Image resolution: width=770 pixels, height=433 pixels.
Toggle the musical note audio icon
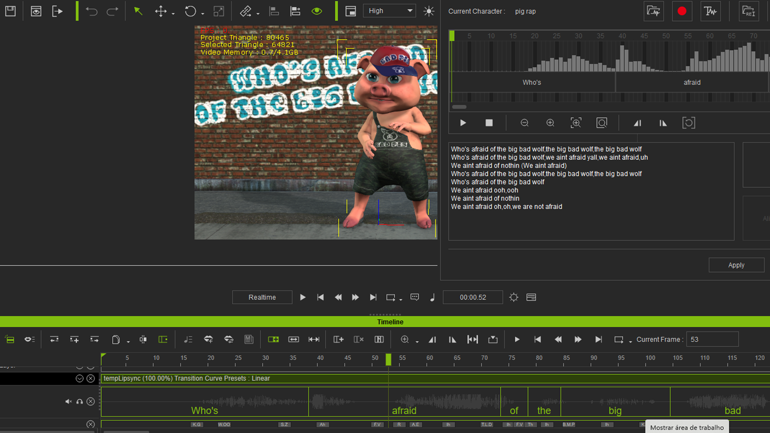coord(432,297)
